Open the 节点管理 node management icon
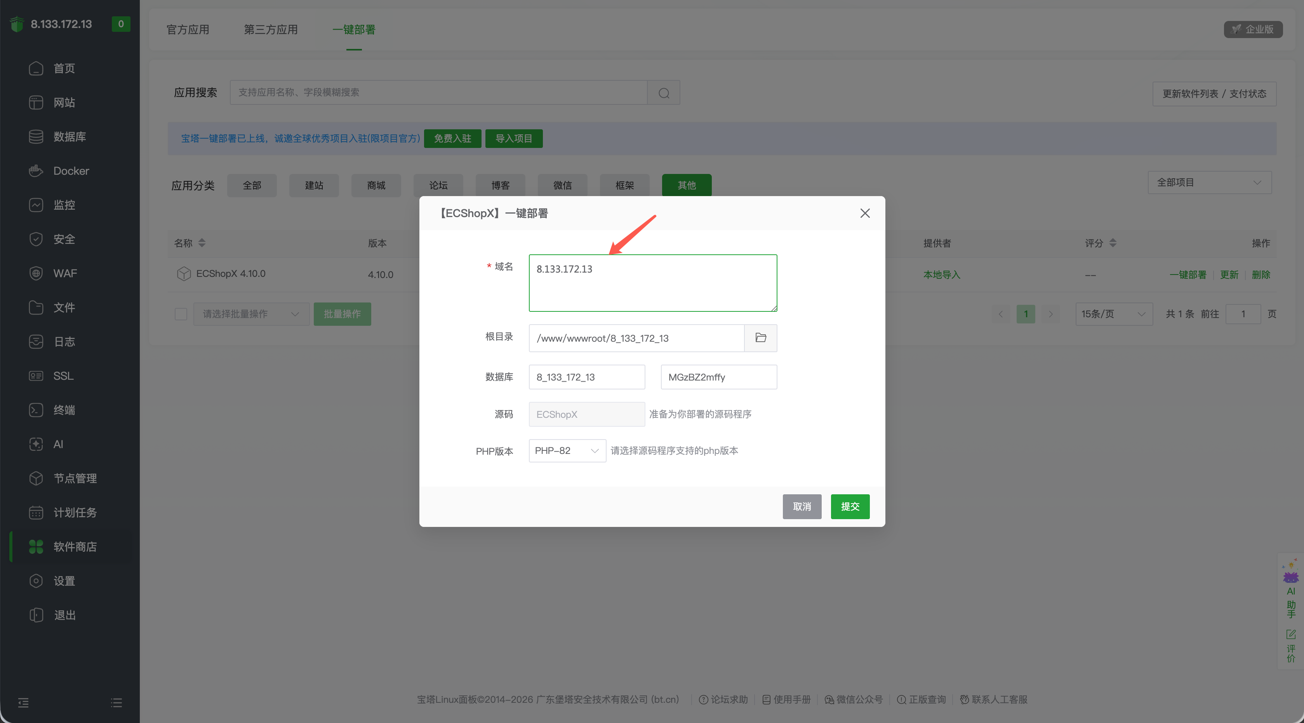 (x=36, y=478)
